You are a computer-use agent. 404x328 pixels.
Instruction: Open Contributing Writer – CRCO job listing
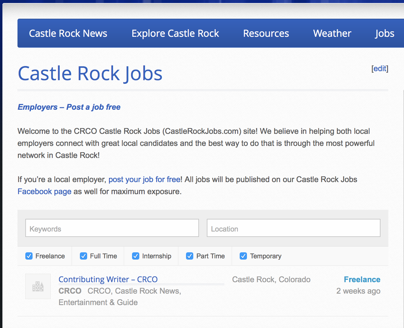click(x=108, y=279)
